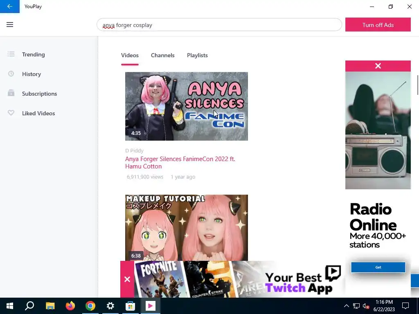Click the vertical scrollbar thumb
This screenshot has width=419, height=314.
tap(418, 85)
